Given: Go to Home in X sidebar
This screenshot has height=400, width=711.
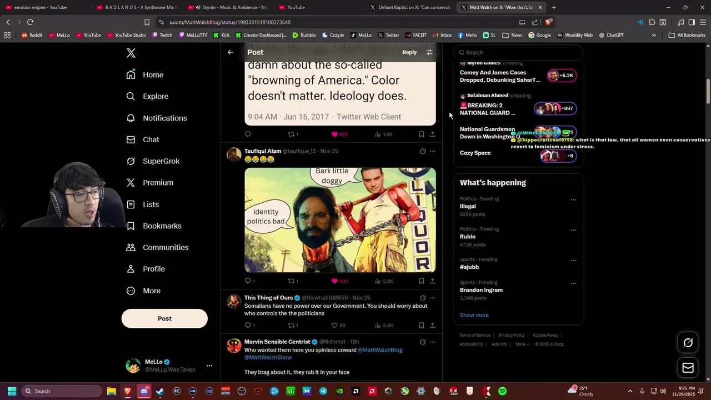Looking at the screenshot, I should pyautogui.click(x=145, y=75).
